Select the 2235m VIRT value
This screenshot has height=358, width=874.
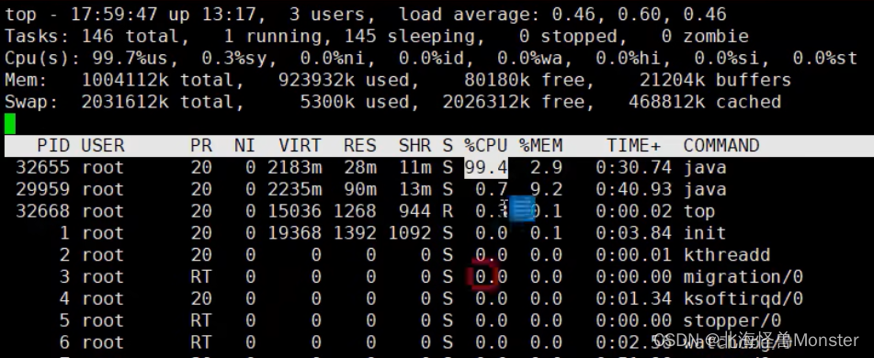(x=294, y=189)
